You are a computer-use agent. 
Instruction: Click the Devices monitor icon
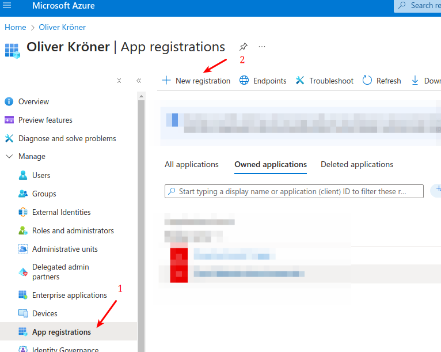pyautogui.click(x=23, y=313)
